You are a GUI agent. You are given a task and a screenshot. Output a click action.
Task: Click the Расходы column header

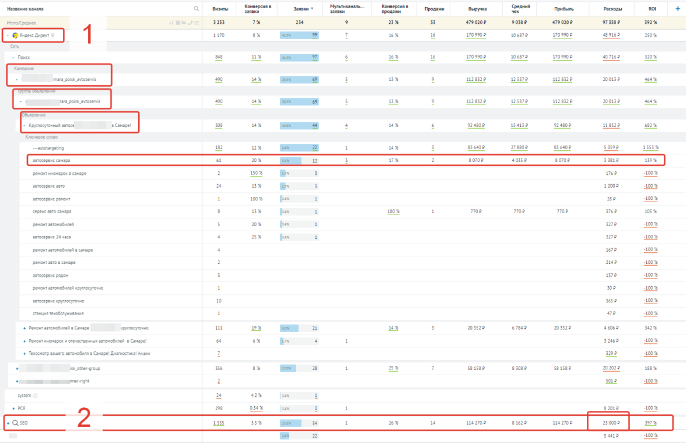click(613, 9)
